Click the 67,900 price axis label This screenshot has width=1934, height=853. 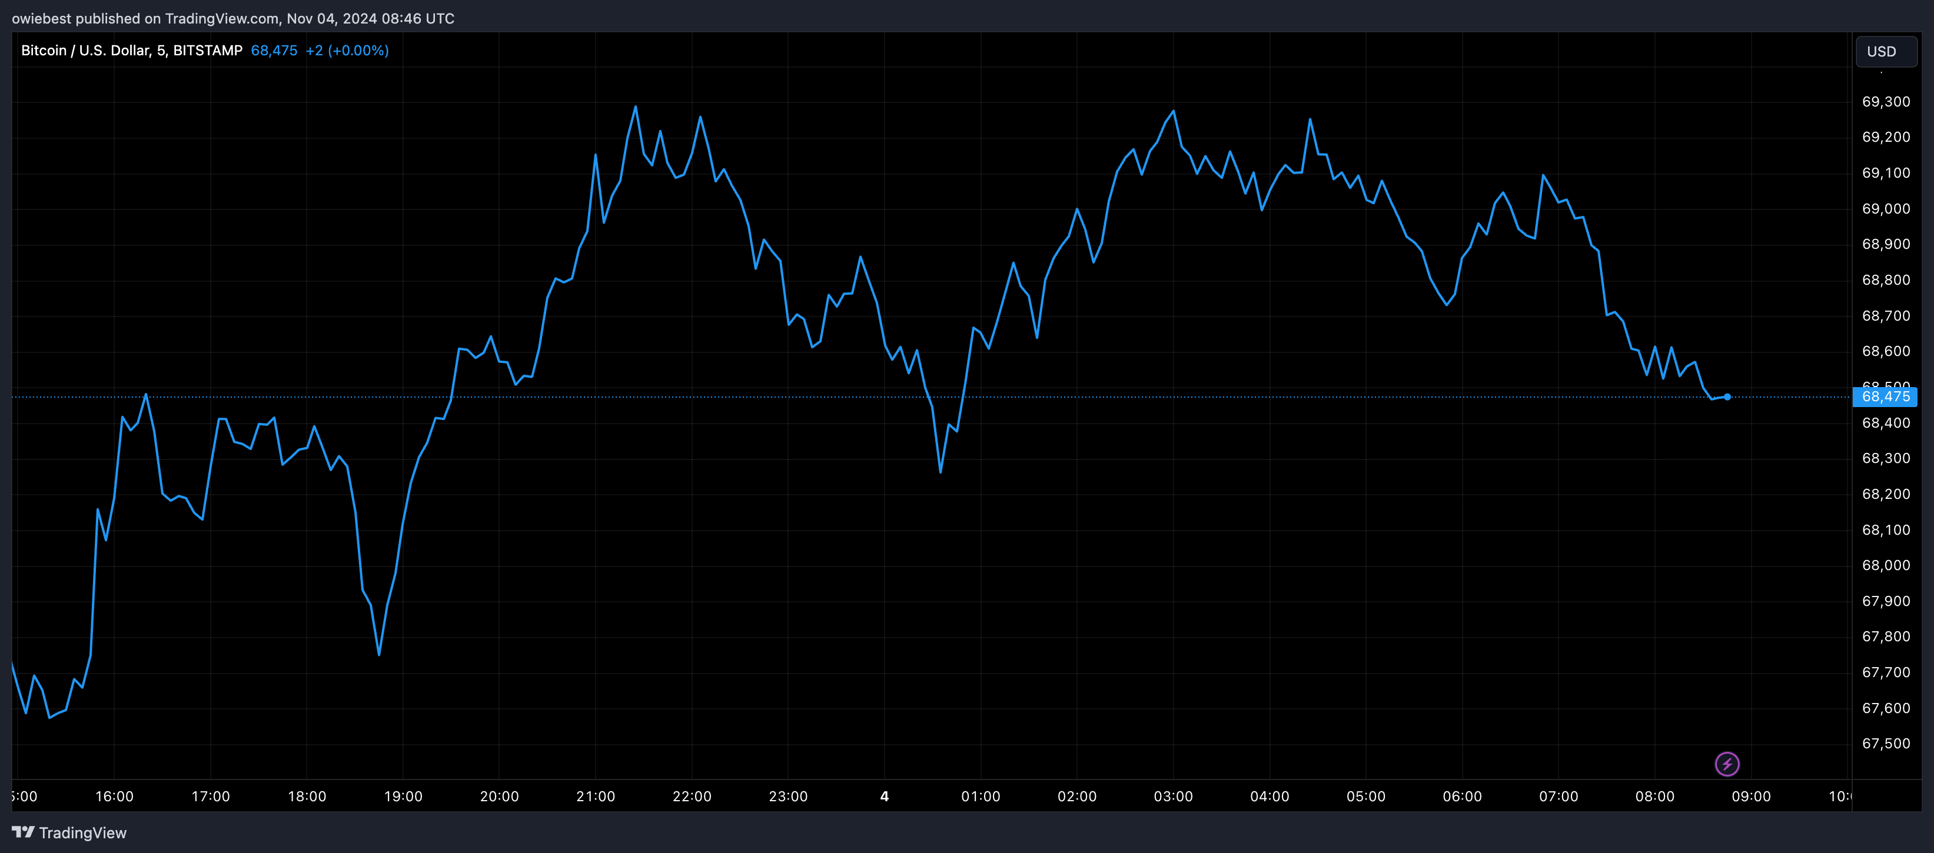point(1886,601)
